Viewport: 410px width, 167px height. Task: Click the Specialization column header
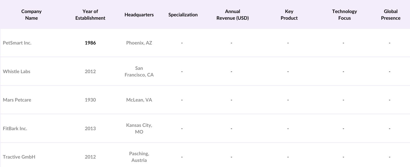183,15
